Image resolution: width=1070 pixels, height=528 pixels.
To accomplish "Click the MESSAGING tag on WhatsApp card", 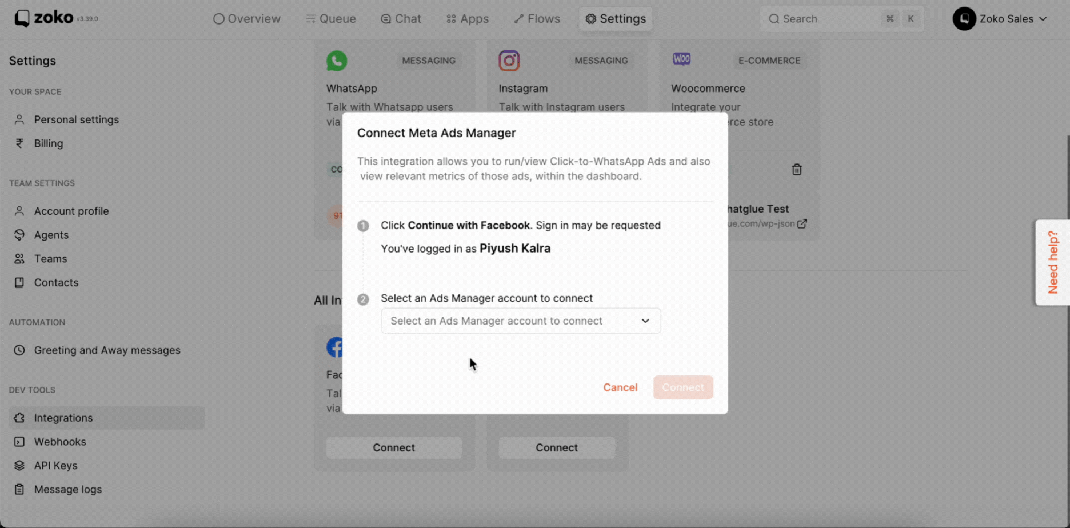I will click(x=429, y=61).
